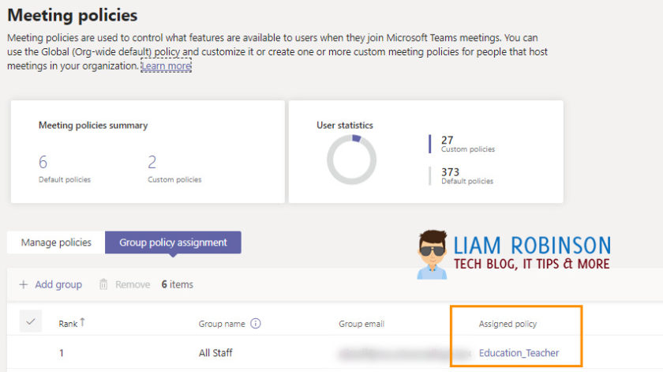Click the 2 Custom policies count
This screenshot has width=663, height=372.
(152, 162)
